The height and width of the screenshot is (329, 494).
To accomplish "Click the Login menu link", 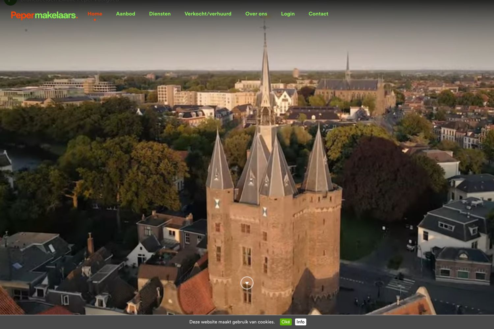I will coord(288,14).
